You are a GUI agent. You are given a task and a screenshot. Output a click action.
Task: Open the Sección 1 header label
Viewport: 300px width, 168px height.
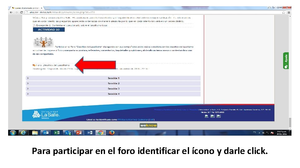(113, 78)
